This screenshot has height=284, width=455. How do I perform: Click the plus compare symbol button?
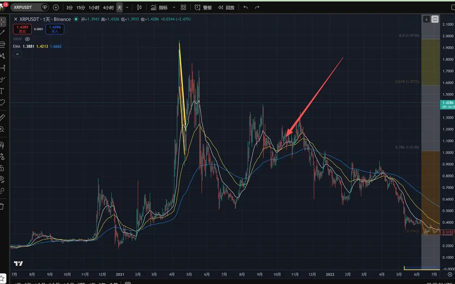click(56, 7)
